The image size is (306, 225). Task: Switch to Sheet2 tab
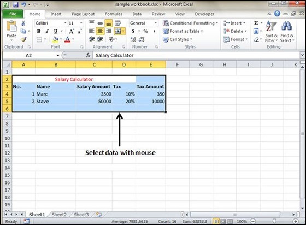pyautogui.click(x=59, y=215)
